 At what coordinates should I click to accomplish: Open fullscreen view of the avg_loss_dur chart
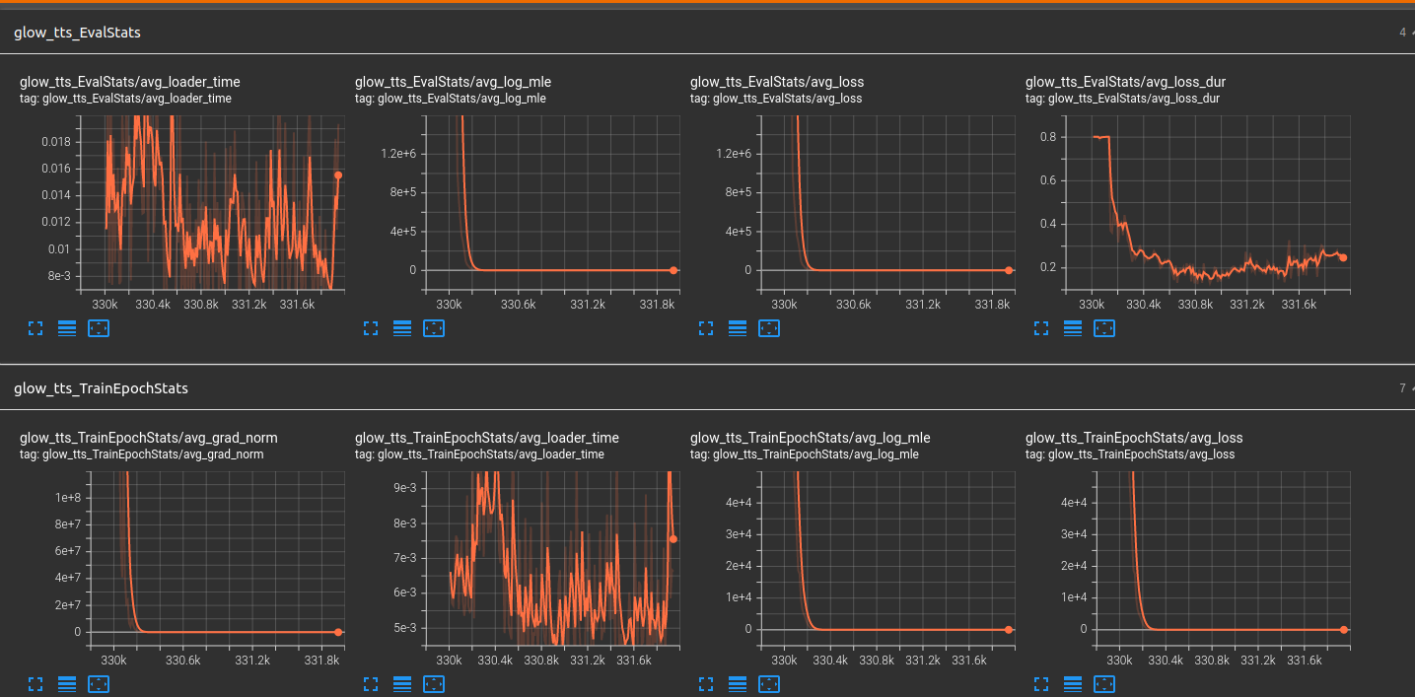[x=1041, y=328]
